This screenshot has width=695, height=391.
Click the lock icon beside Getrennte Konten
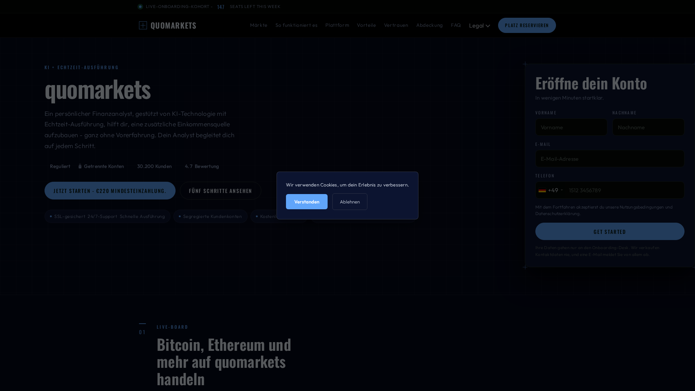[80, 166]
